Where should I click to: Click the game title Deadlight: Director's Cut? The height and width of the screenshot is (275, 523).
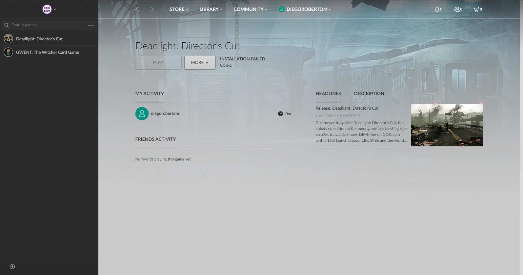pos(188,46)
